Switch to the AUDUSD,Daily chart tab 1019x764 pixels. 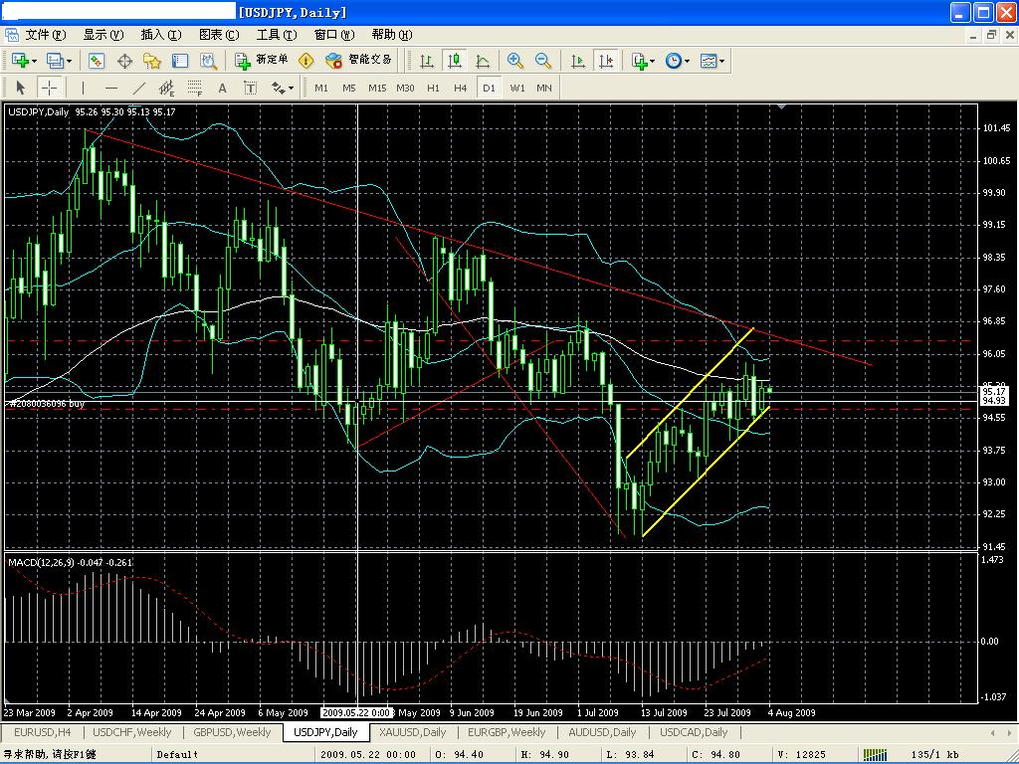click(602, 732)
